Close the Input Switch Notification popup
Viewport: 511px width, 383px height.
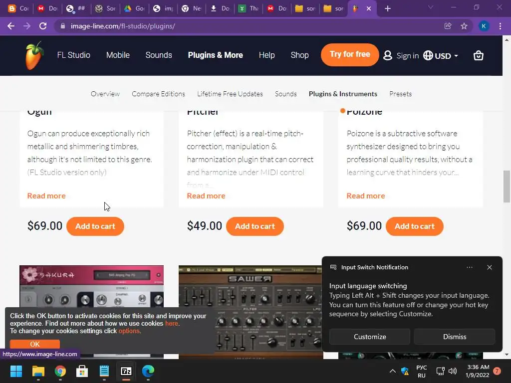click(x=489, y=267)
